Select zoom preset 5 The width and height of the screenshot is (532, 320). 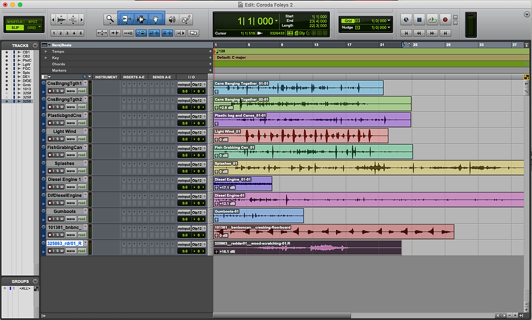point(81,33)
